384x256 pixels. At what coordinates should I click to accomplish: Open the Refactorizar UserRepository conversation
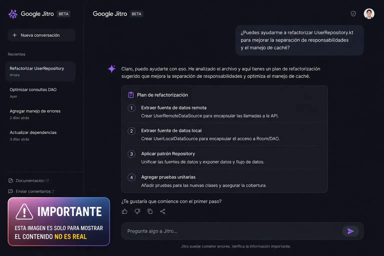(x=40, y=71)
